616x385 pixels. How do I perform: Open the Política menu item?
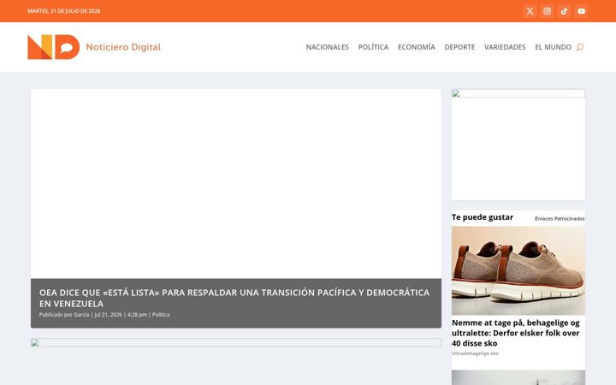coord(373,47)
